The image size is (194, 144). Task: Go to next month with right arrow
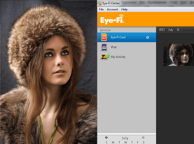[x=143, y=138]
